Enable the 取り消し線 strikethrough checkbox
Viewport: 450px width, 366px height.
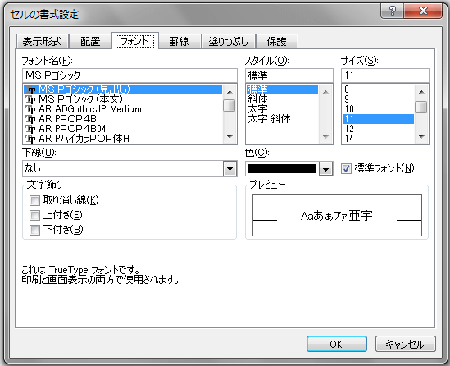coord(34,200)
